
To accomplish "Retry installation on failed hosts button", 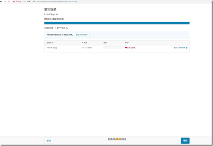I will pyautogui.click(x=82, y=35).
